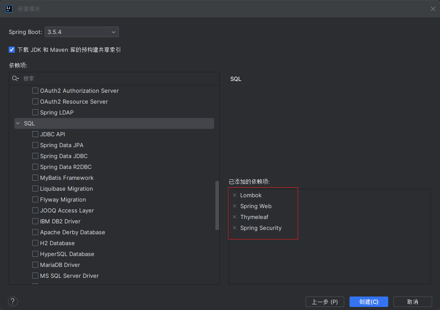Focus the dependency search field
Screen dimensions: 440x310
tap(114, 79)
